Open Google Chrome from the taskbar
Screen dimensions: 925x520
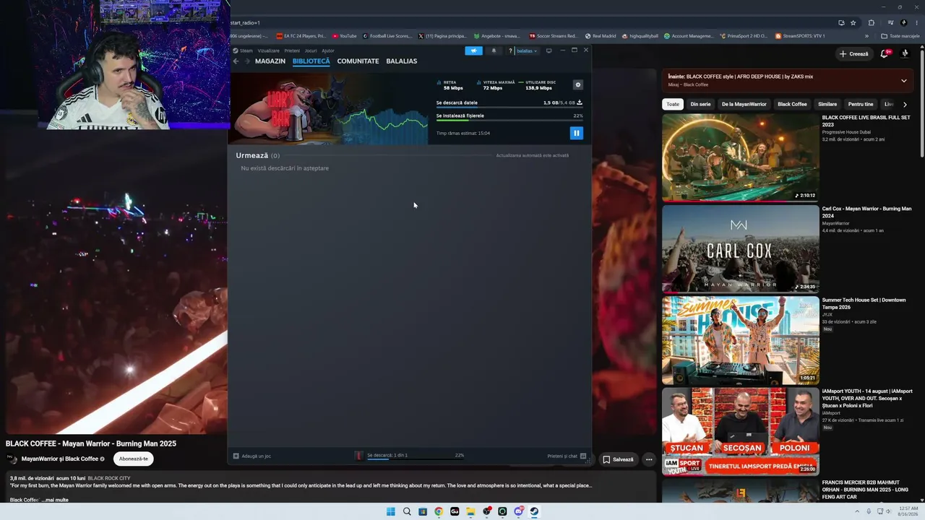point(439,511)
